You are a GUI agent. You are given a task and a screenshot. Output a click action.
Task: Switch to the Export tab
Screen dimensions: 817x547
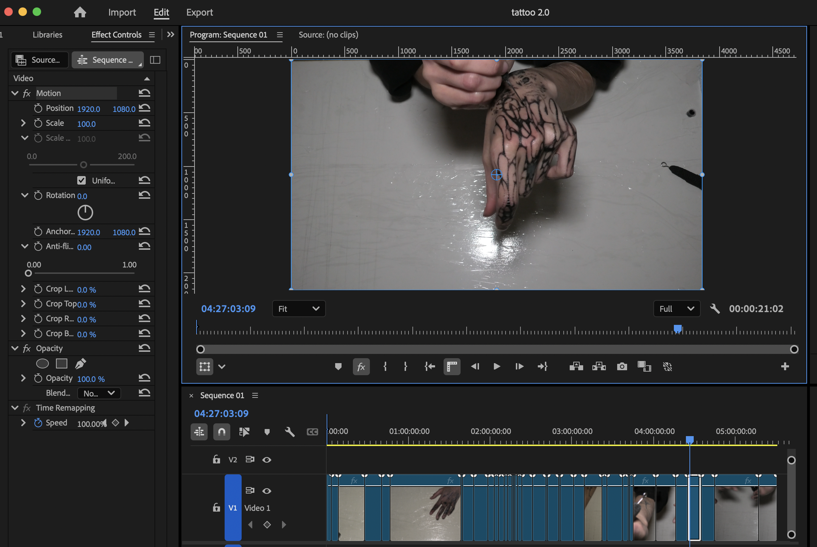pos(199,12)
